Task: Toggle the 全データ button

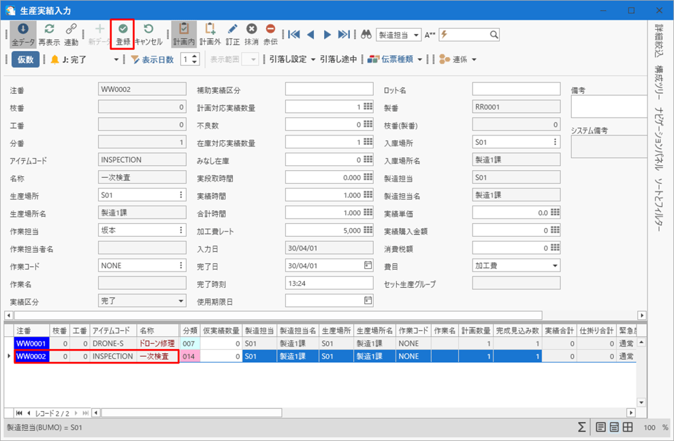Action: [x=22, y=33]
